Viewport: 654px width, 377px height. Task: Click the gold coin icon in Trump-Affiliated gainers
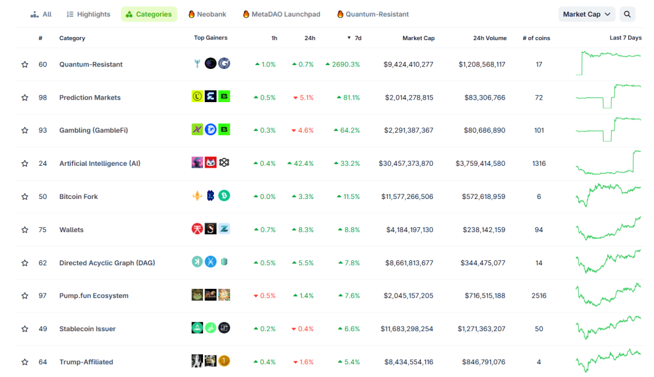click(225, 361)
